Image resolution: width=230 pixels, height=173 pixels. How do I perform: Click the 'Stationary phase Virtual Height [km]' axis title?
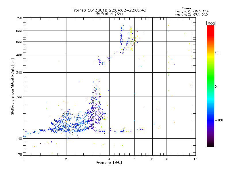coord(13,87)
